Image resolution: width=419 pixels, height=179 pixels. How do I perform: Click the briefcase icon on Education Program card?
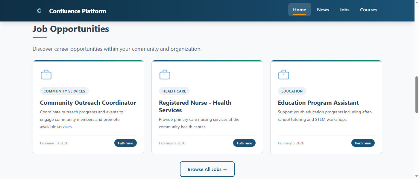pyautogui.click(x=283, y=74)
